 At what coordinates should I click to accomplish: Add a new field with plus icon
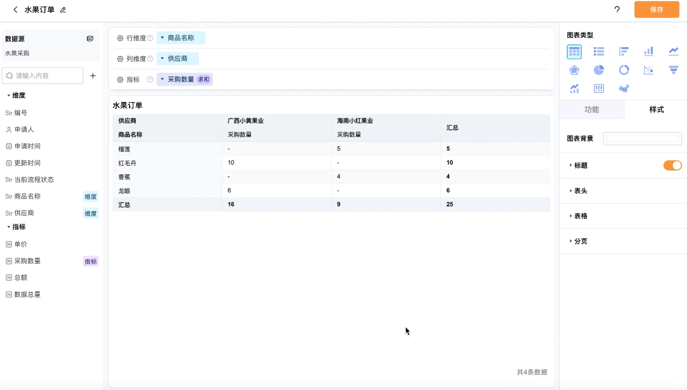93,76
